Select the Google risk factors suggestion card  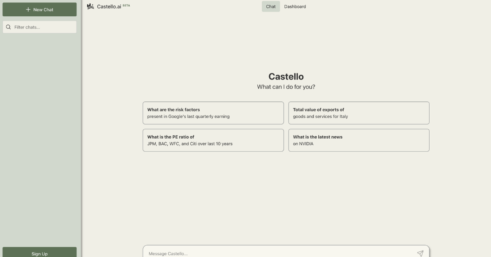tap(213, 113)
